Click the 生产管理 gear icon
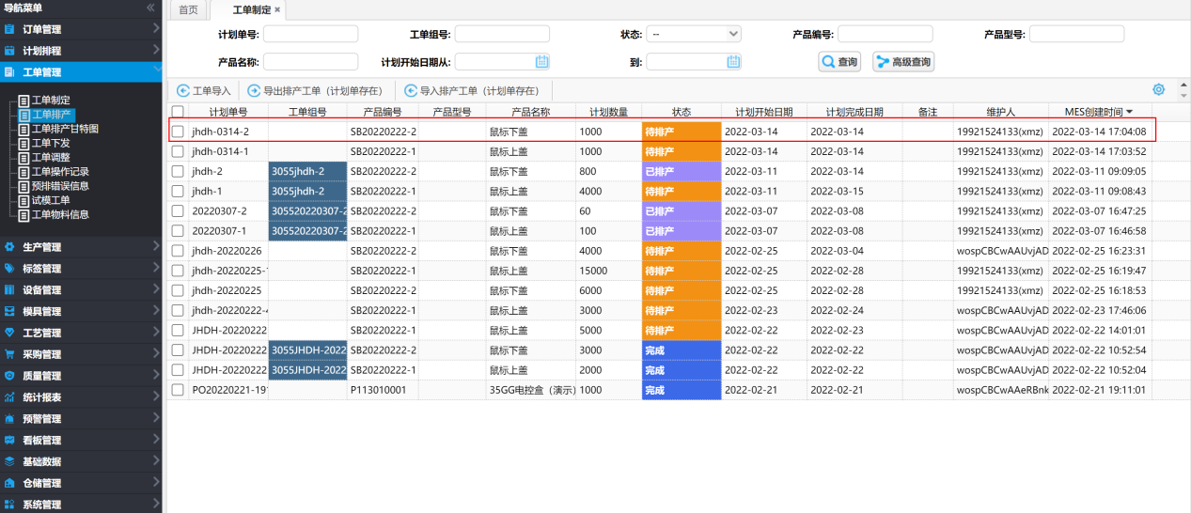Image resolution: width=1191 pixels, height=513 pixels. pos(9,247)
